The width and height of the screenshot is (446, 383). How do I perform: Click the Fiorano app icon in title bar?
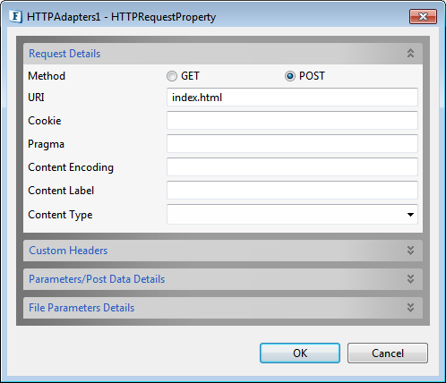point(15,17)
